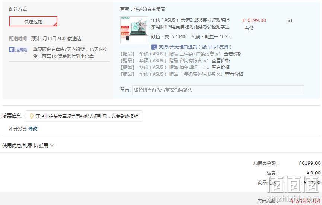Click 修改 to edit invoice info
This screenshot has width=322, height=205.
(x=33, y=129)
